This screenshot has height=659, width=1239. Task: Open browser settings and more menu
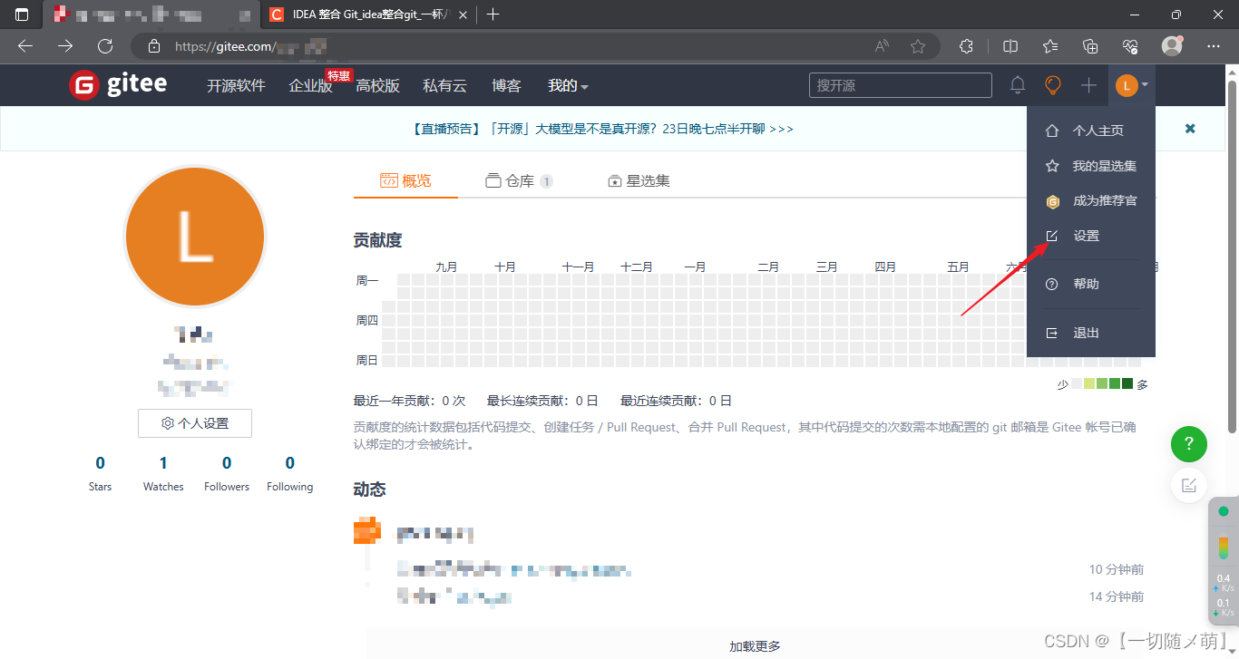[x=1214, y=46]
